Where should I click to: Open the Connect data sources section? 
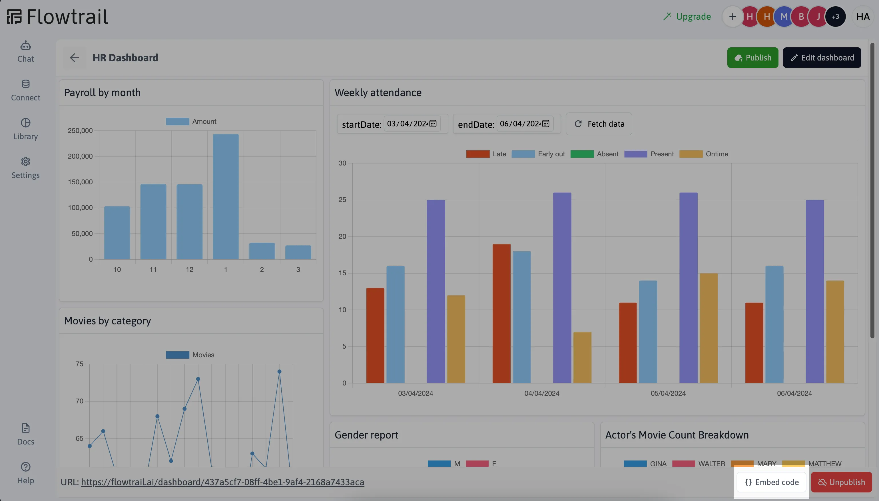[25, 90]
